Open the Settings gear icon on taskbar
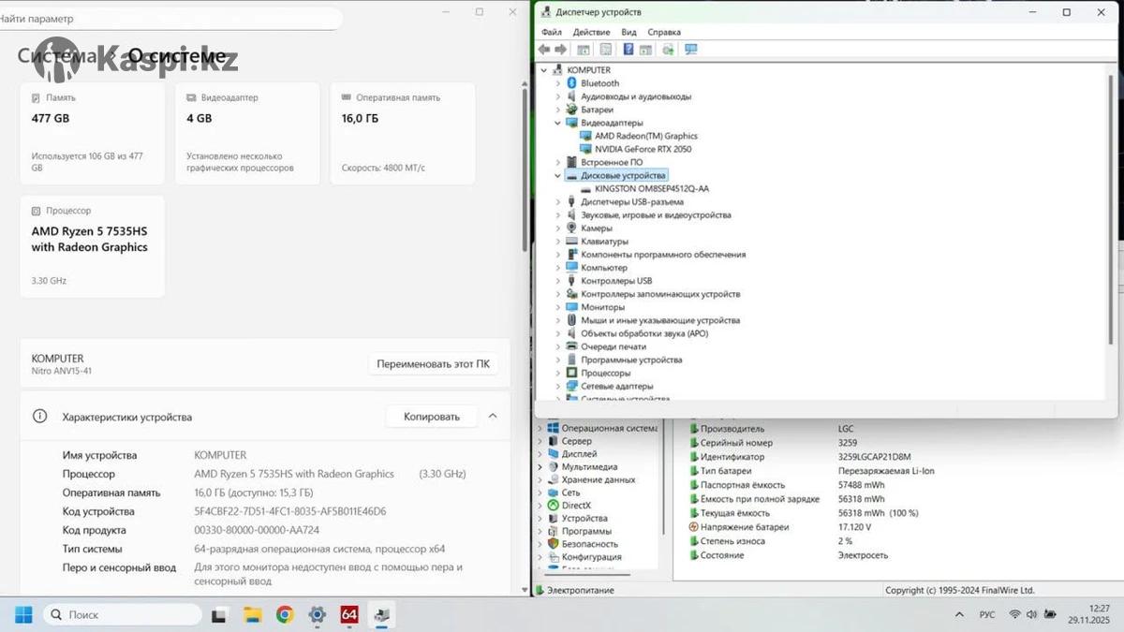Image resolution: width=1124 pixels, height=632 pixels. click(317, 615)
